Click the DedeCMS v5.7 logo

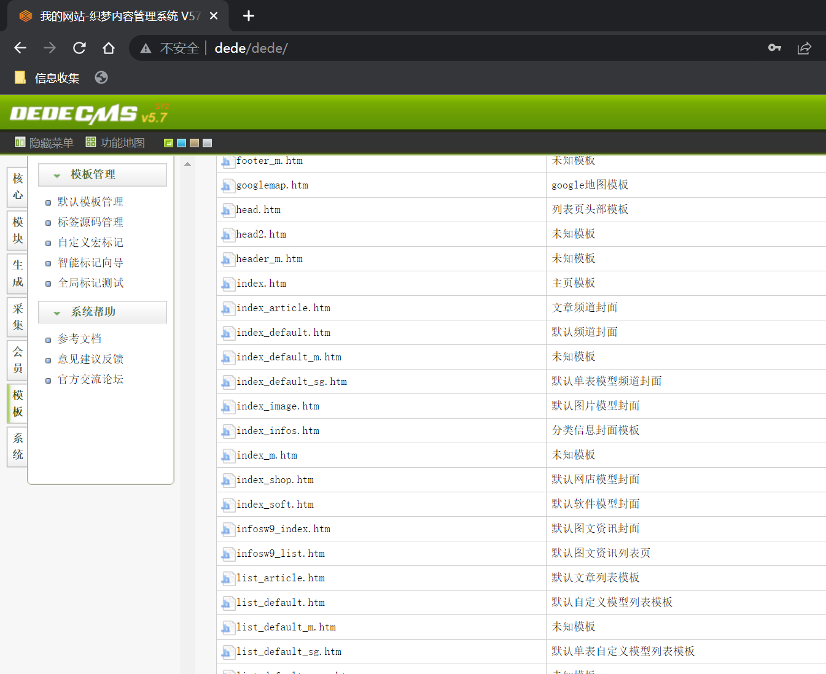pos(89,114)
